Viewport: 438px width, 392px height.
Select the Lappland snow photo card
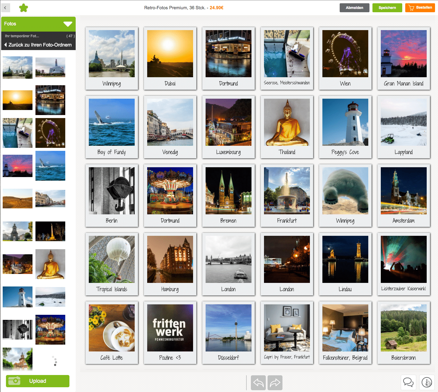(404, 127)
